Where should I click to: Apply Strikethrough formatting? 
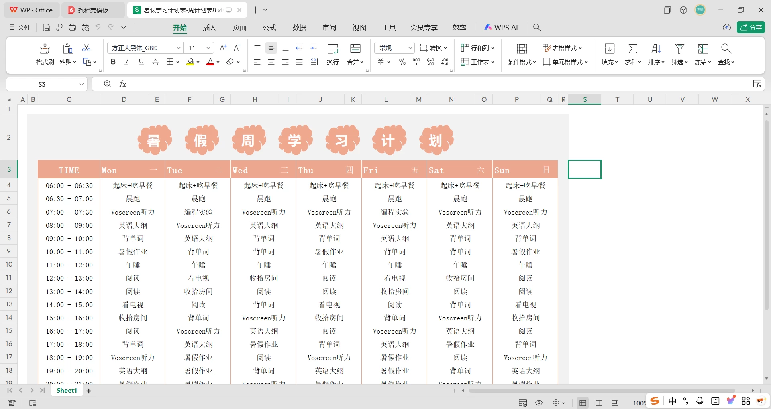click(155, 62)
